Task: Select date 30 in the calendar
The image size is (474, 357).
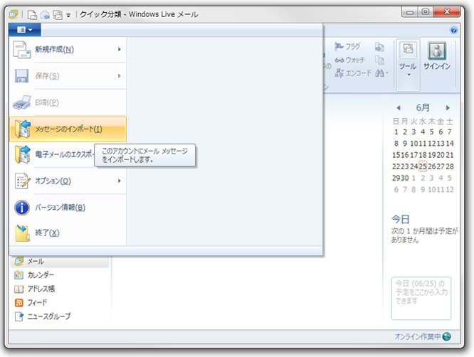Action: coord(405,178)
